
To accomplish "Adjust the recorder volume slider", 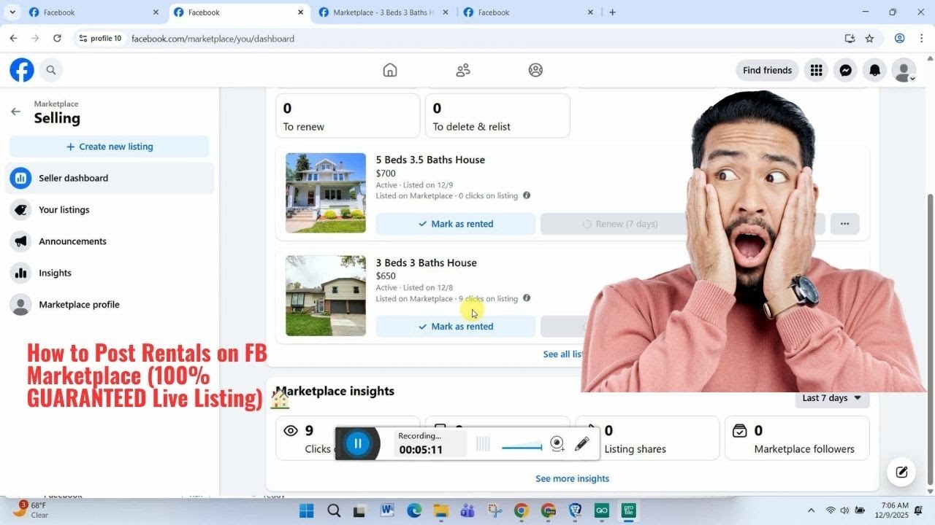I will (522, 447).
